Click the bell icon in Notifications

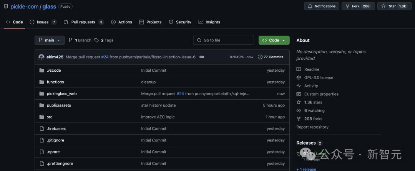coord(310,6)
